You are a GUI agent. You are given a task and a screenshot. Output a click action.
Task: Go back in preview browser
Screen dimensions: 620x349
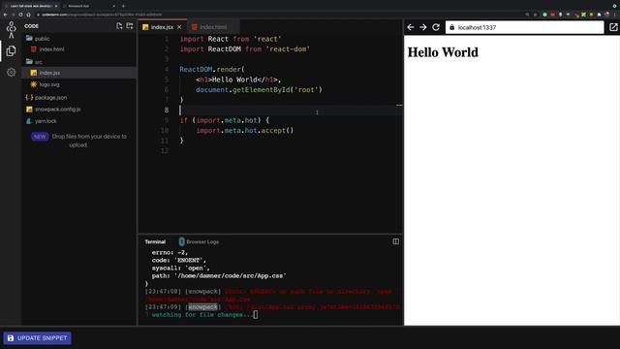[x=411, y=27]
